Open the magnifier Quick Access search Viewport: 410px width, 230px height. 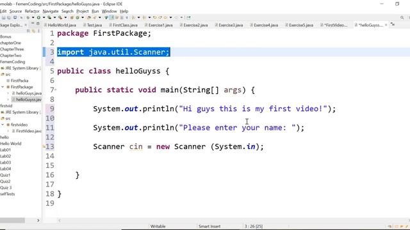[x=402, y=17]
